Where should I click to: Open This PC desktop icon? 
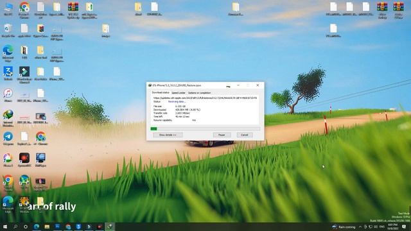[8, 9]
